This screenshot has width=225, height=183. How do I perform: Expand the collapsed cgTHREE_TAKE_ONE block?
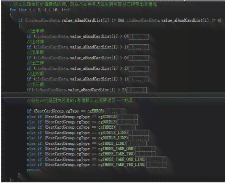(145, 149)
